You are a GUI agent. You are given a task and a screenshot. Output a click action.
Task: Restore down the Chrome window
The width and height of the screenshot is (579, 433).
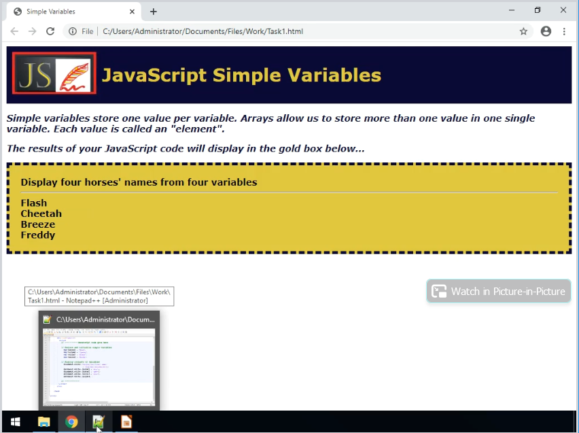coord(538,10)
